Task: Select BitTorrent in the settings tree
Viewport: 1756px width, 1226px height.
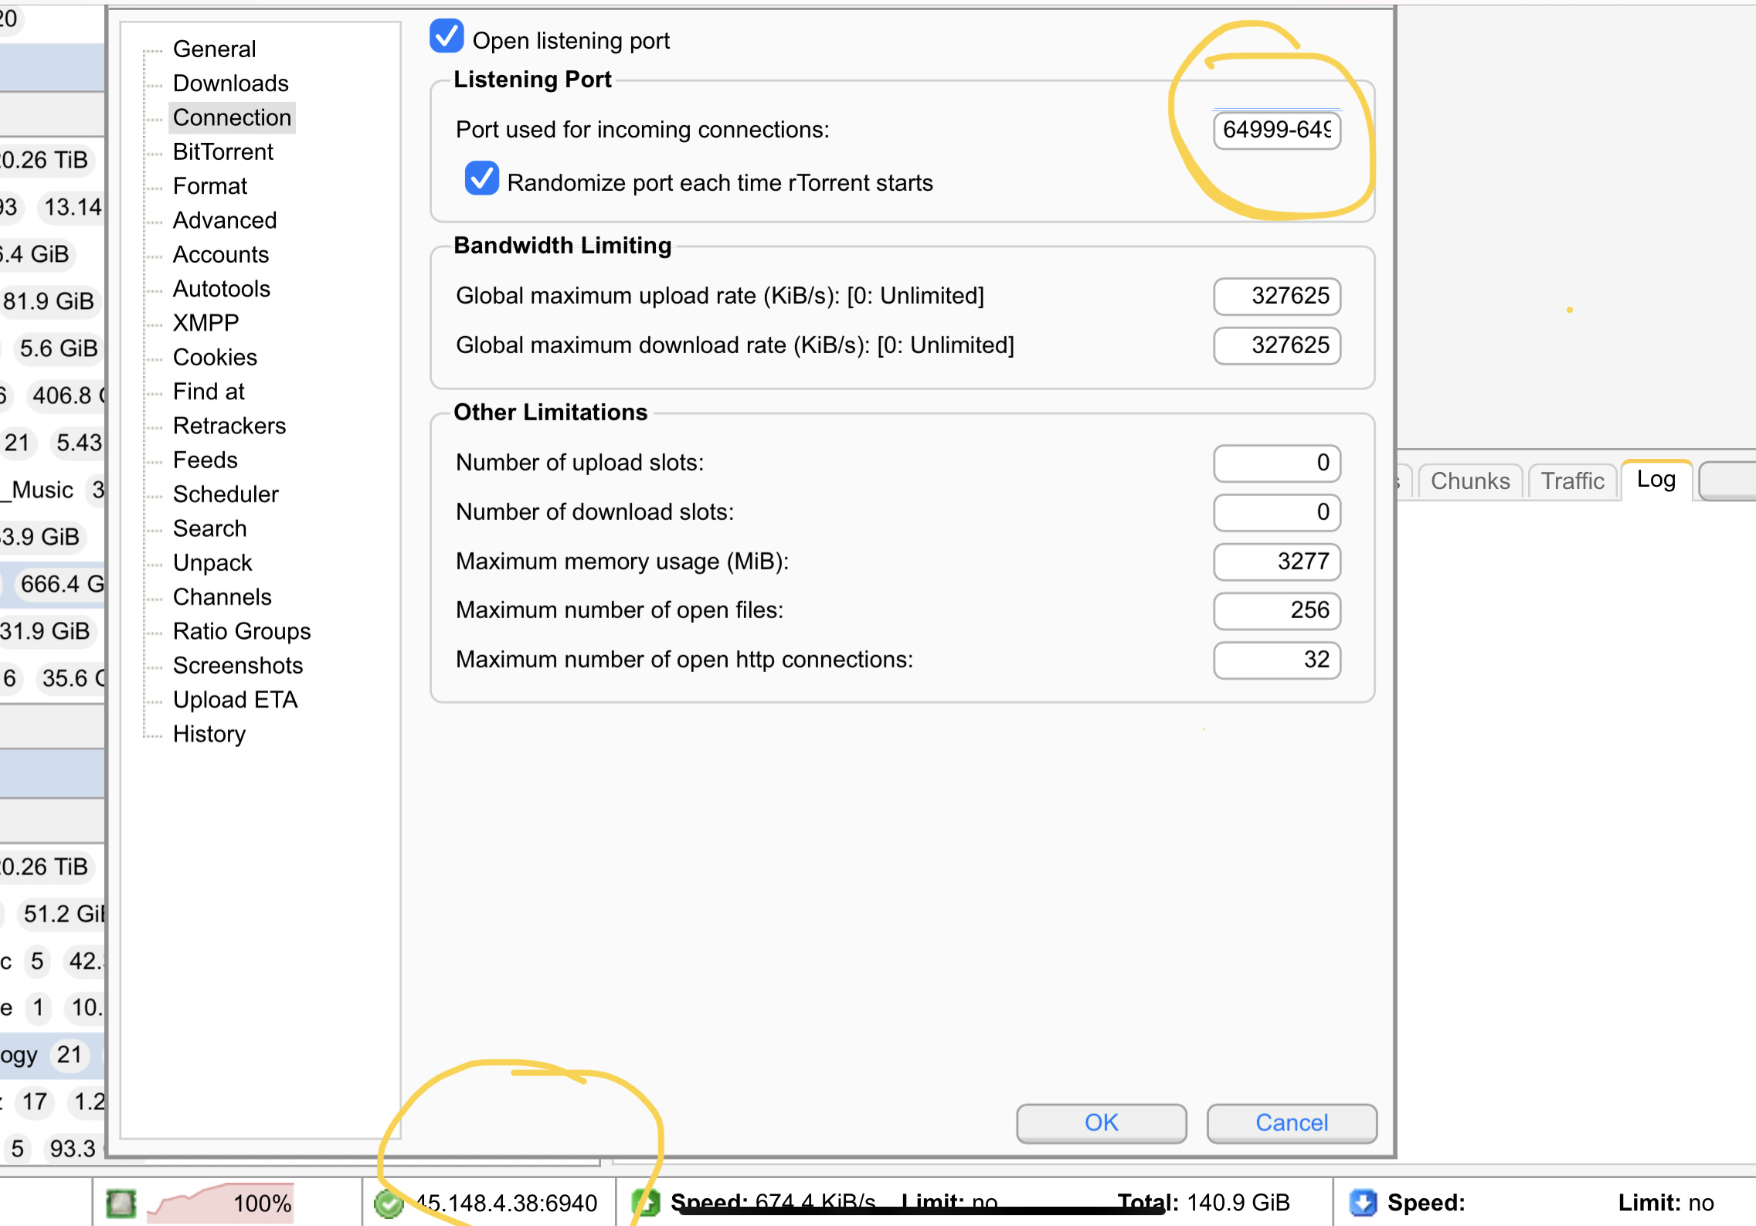Action: click(x=222, y=152)
